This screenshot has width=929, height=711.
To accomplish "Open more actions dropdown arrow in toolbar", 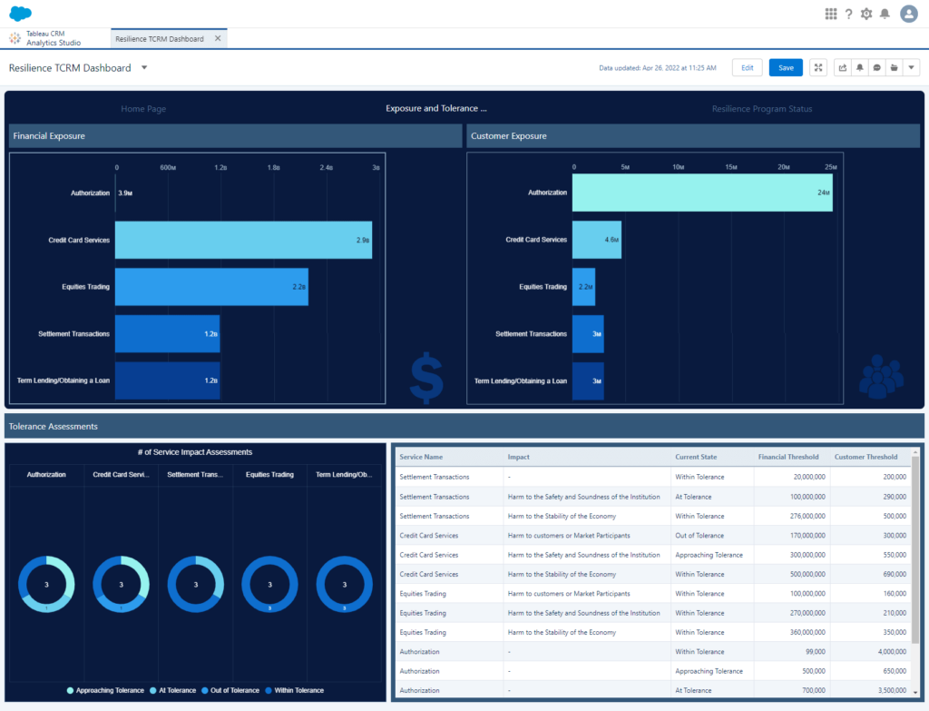I will tap(911, 68).
